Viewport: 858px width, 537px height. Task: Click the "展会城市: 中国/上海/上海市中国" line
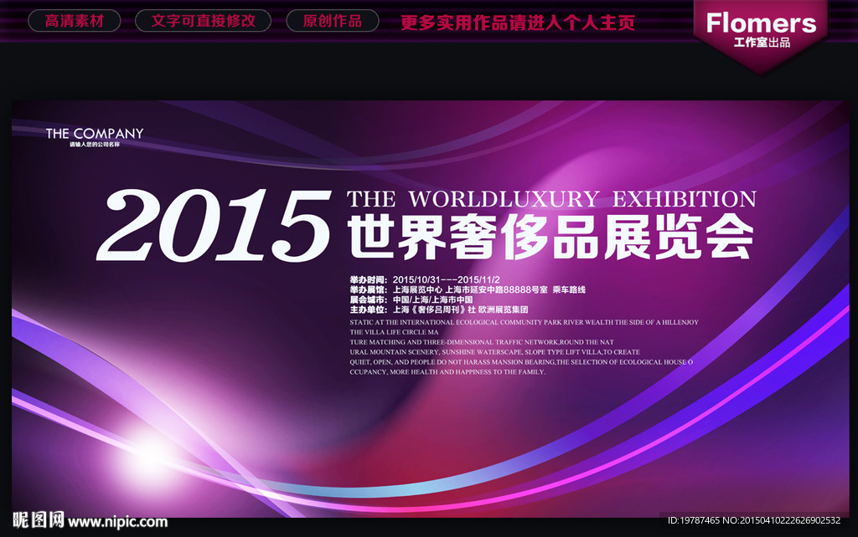(x=411, y=299)
